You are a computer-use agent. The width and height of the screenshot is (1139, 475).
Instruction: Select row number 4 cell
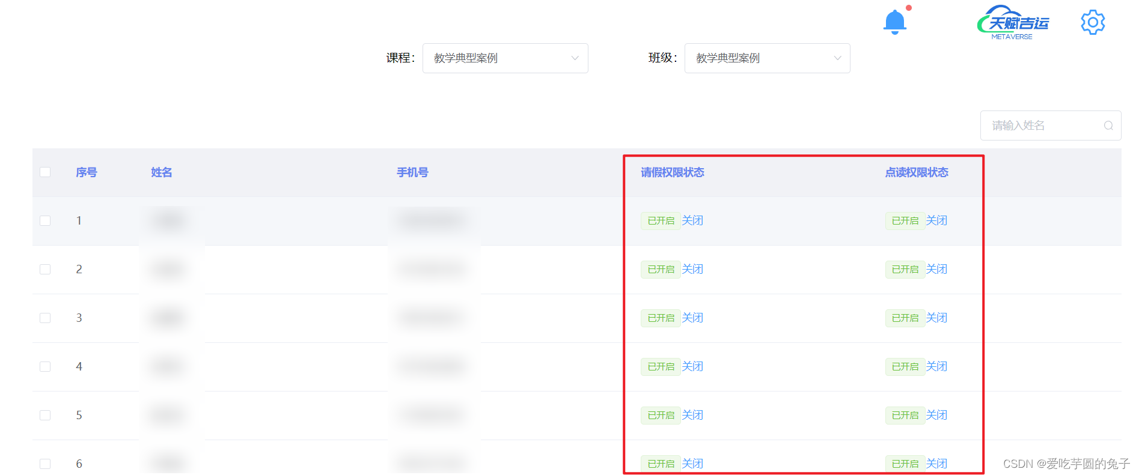click(x=79, y=366)
